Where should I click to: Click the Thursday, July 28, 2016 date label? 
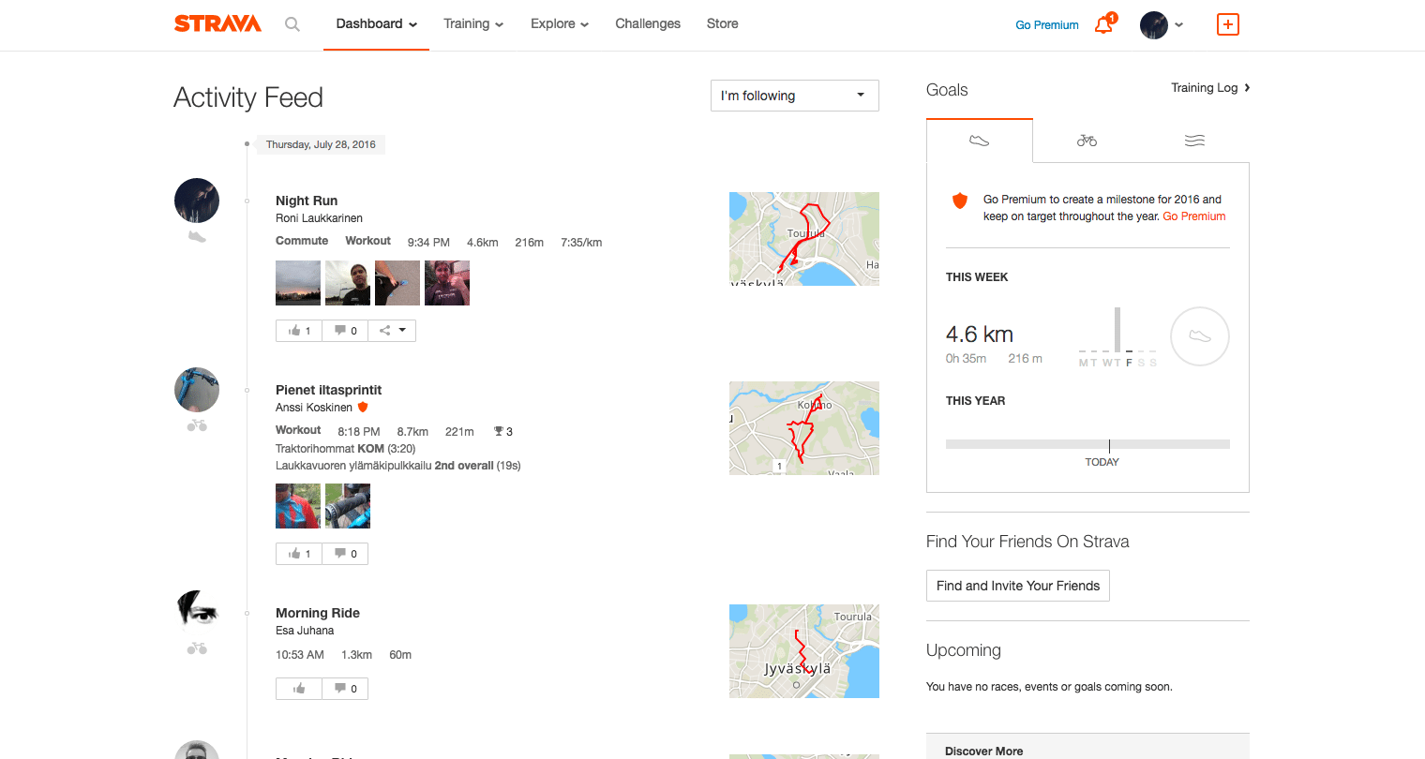point(321,144)
